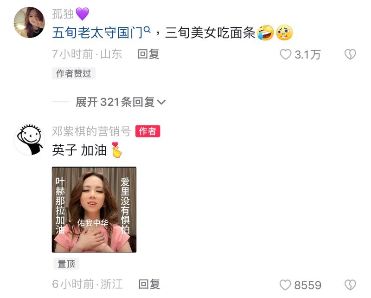
Task: Tap the 作者 red badge
Action: pos(147,131)
